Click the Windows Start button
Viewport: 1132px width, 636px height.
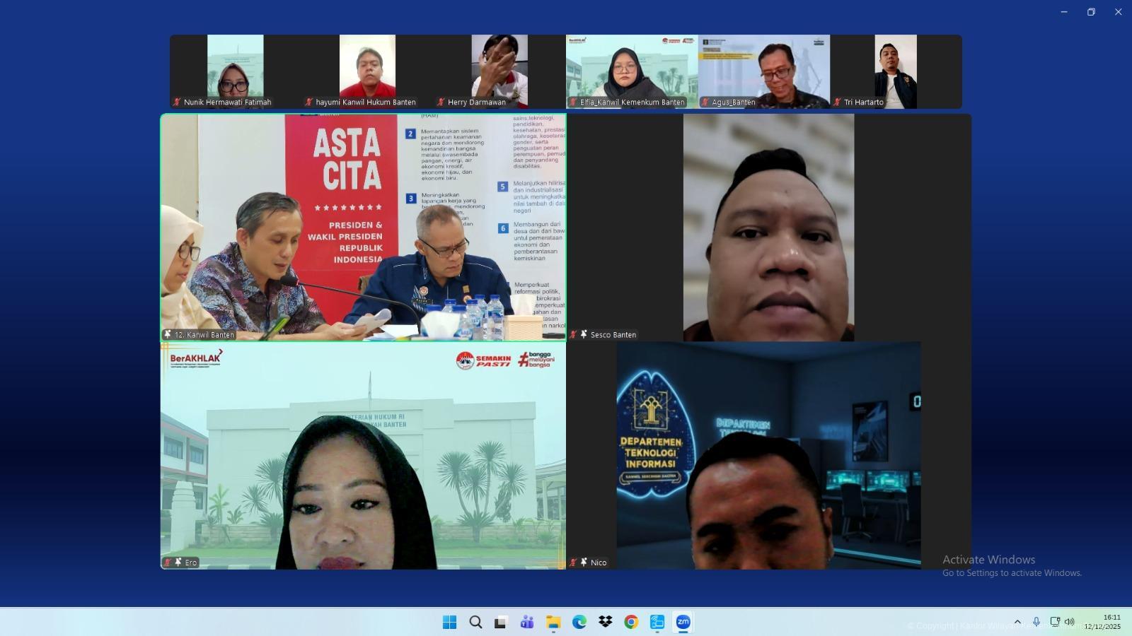(x=449, y=622)
